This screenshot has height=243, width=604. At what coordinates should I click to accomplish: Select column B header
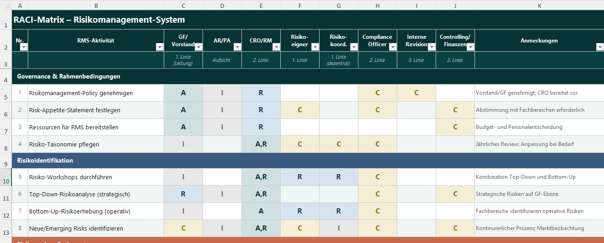[96, 5]
